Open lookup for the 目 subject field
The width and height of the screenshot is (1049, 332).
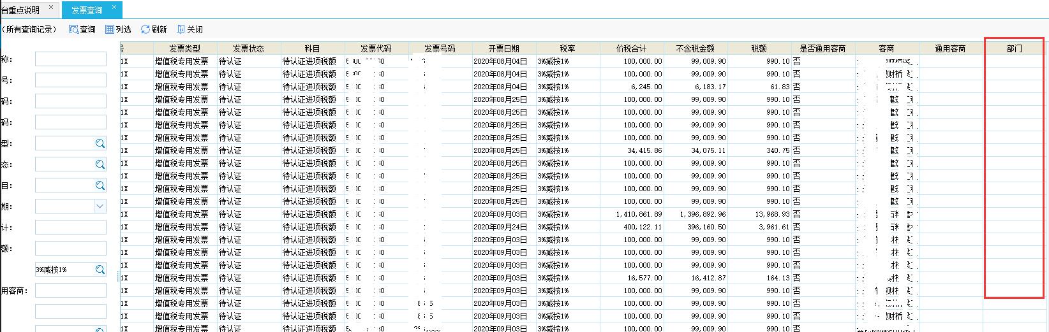click(100, 185)
